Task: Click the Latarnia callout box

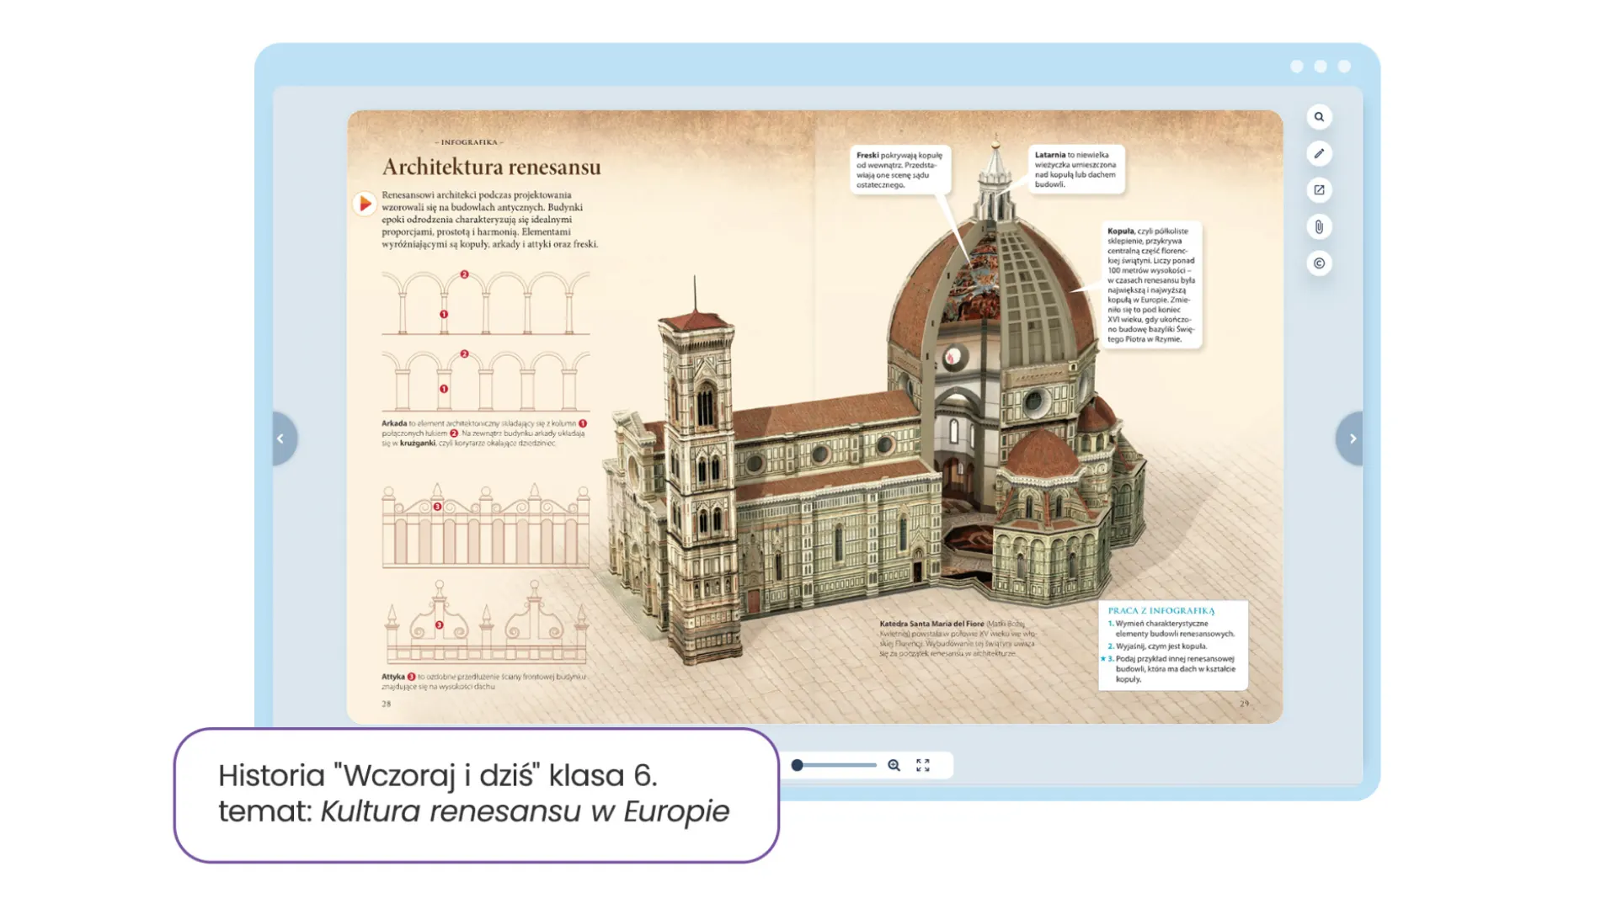Action: click(x=1075, y=169)
